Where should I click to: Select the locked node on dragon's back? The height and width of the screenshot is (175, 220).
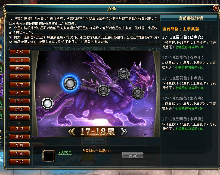click(104, 90)
